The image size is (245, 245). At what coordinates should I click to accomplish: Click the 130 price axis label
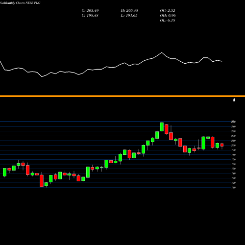pos(234,178)
